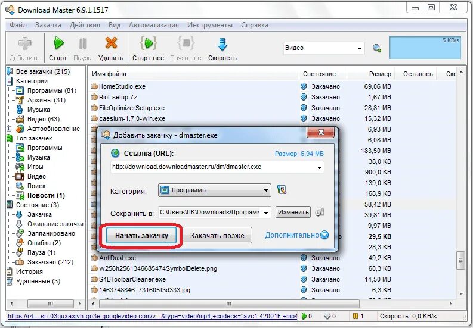Sort by Размер column header
Image resolution: width=473 pixels, height=328 pixels.
tap(371, 74)
